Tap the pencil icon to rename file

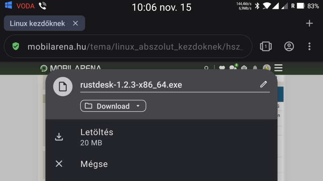click(264, 84)
